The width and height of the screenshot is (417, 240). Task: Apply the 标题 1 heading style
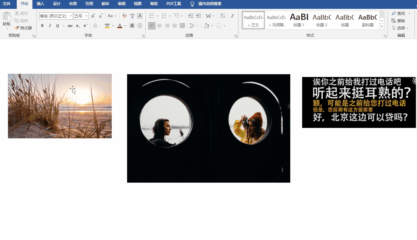[299, 20]
